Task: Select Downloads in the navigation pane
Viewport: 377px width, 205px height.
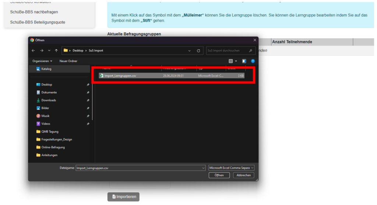Action: click(x=49, y=100)
